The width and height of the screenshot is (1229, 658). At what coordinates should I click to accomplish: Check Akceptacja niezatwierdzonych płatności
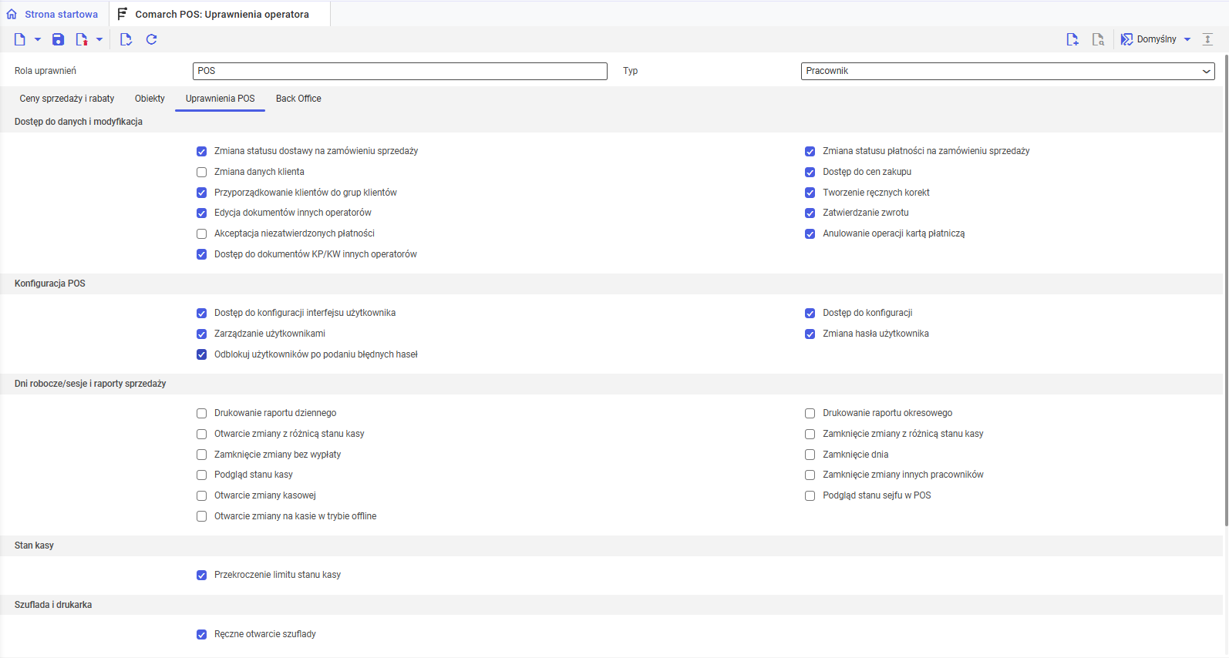[x=202, y=234]
